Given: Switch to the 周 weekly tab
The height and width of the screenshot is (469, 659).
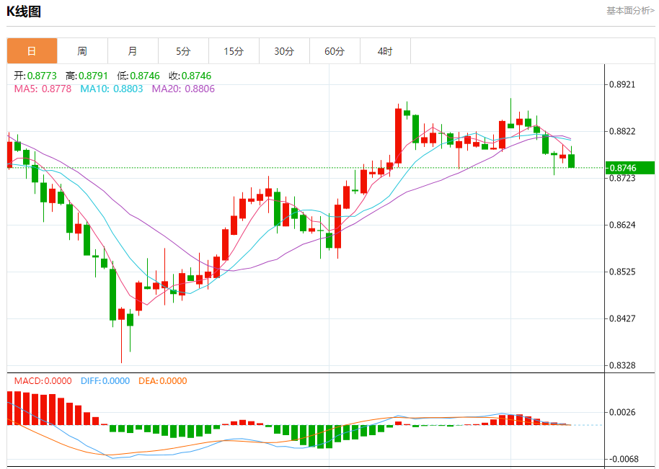Looking at the screenshot, I should coord(82,51).
